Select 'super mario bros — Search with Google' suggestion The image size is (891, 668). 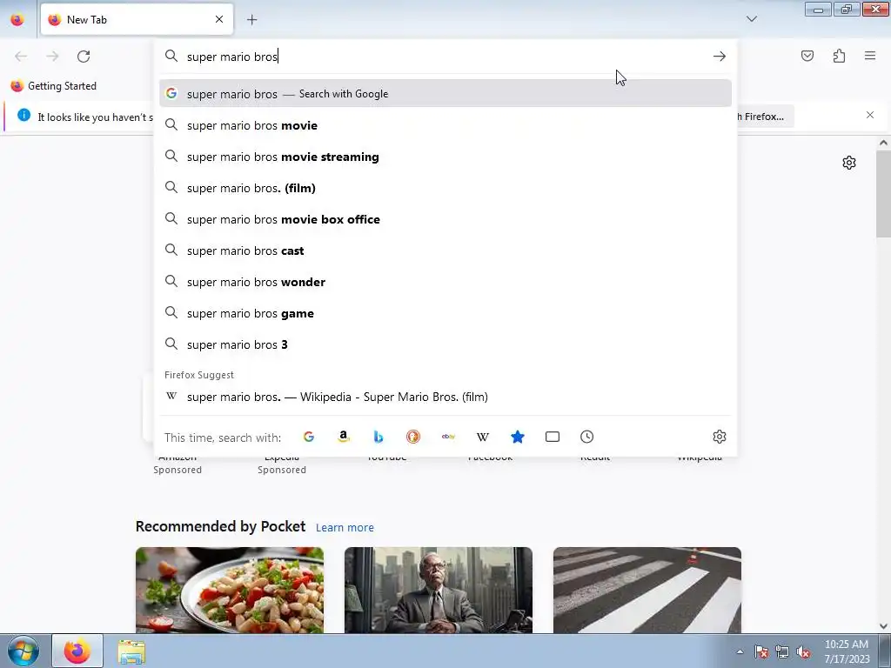click(445, 94)
